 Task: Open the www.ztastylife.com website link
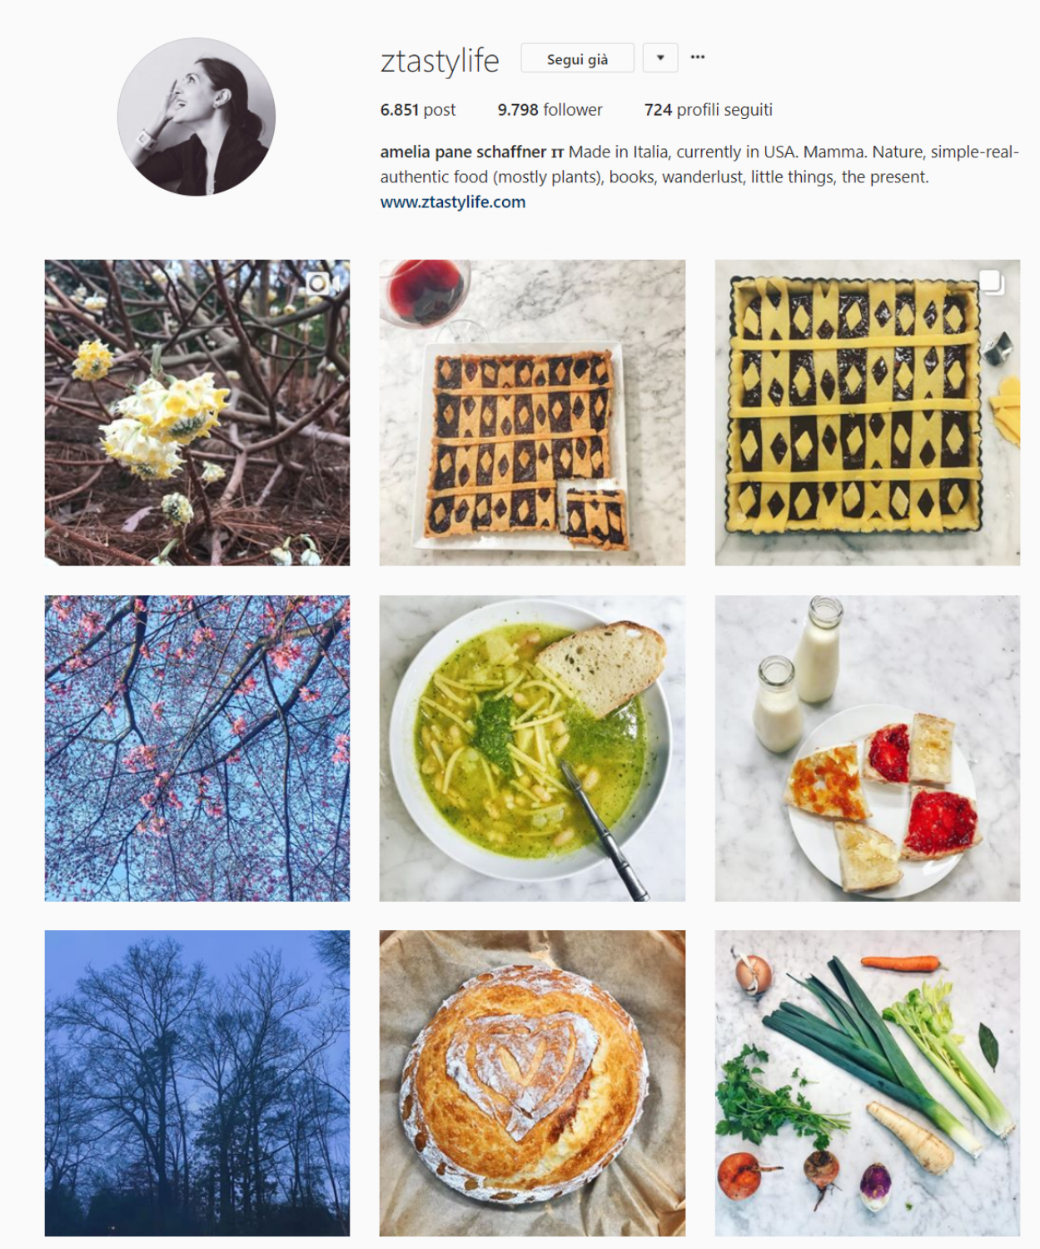(x=453, y=202)
